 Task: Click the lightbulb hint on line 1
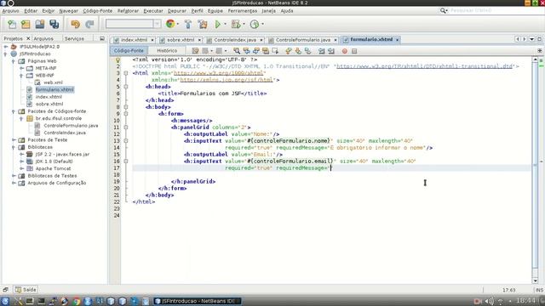point(118,60)
